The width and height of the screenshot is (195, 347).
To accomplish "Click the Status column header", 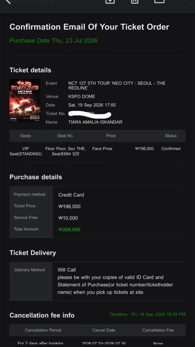I will [171, 136].
